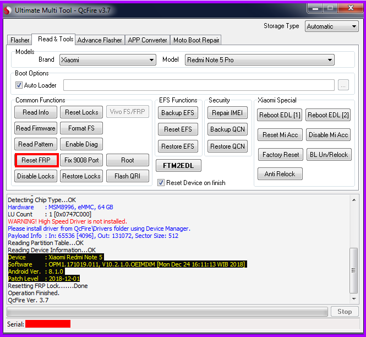Click the Restore QCN button
The width and height of the screenshot is (366, 337).
pos(227,146)
